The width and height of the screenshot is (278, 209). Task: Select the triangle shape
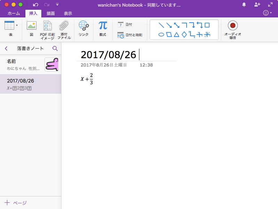point(177,34)
